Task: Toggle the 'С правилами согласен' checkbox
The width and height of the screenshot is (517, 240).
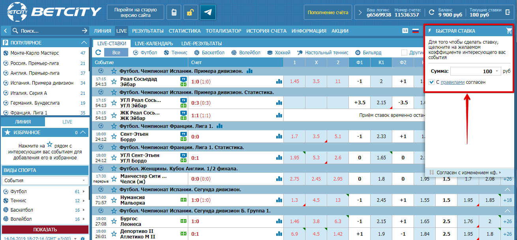Action: click(431, 82)
